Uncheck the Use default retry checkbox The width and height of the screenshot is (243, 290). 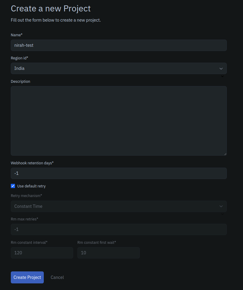tap(13, 186)
